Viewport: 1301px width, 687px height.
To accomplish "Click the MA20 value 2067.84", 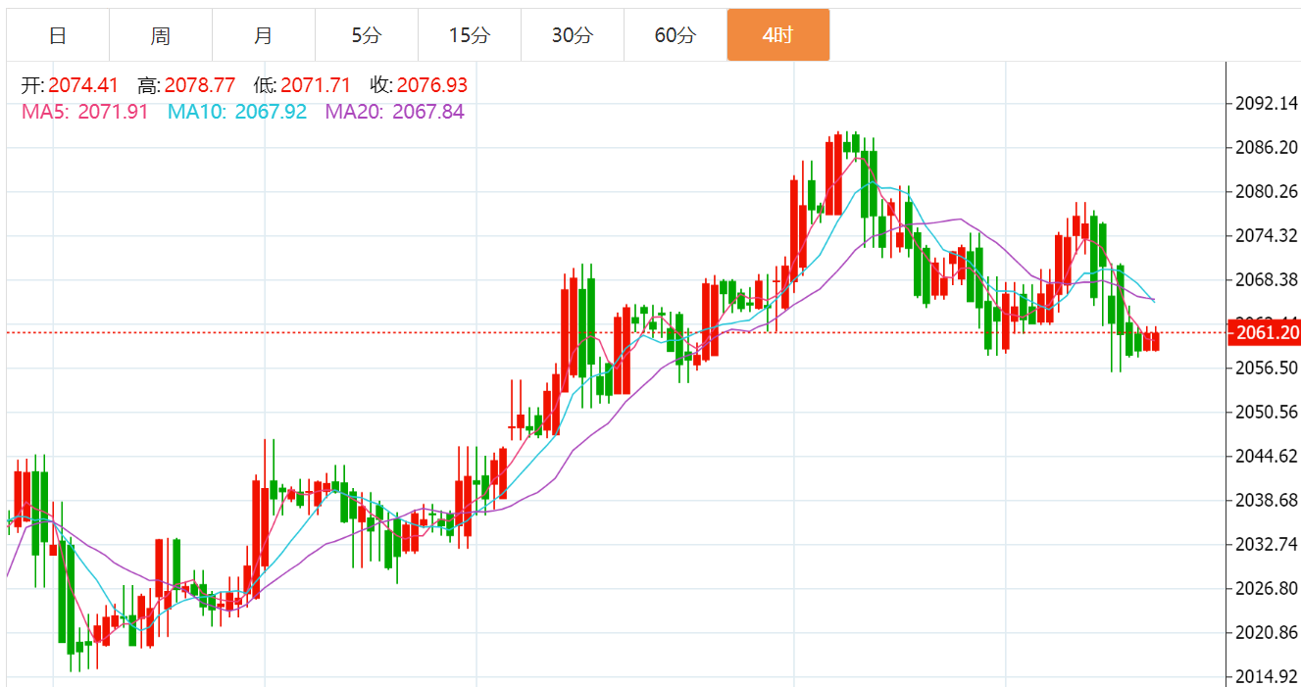I will tap(428, 112).
